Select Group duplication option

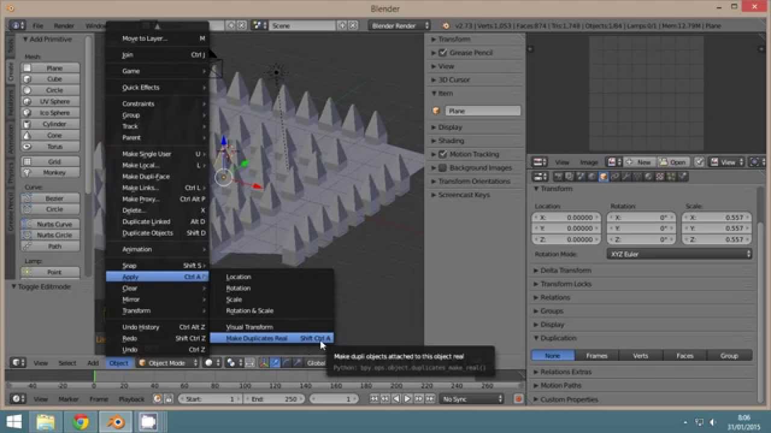(729, 355)
